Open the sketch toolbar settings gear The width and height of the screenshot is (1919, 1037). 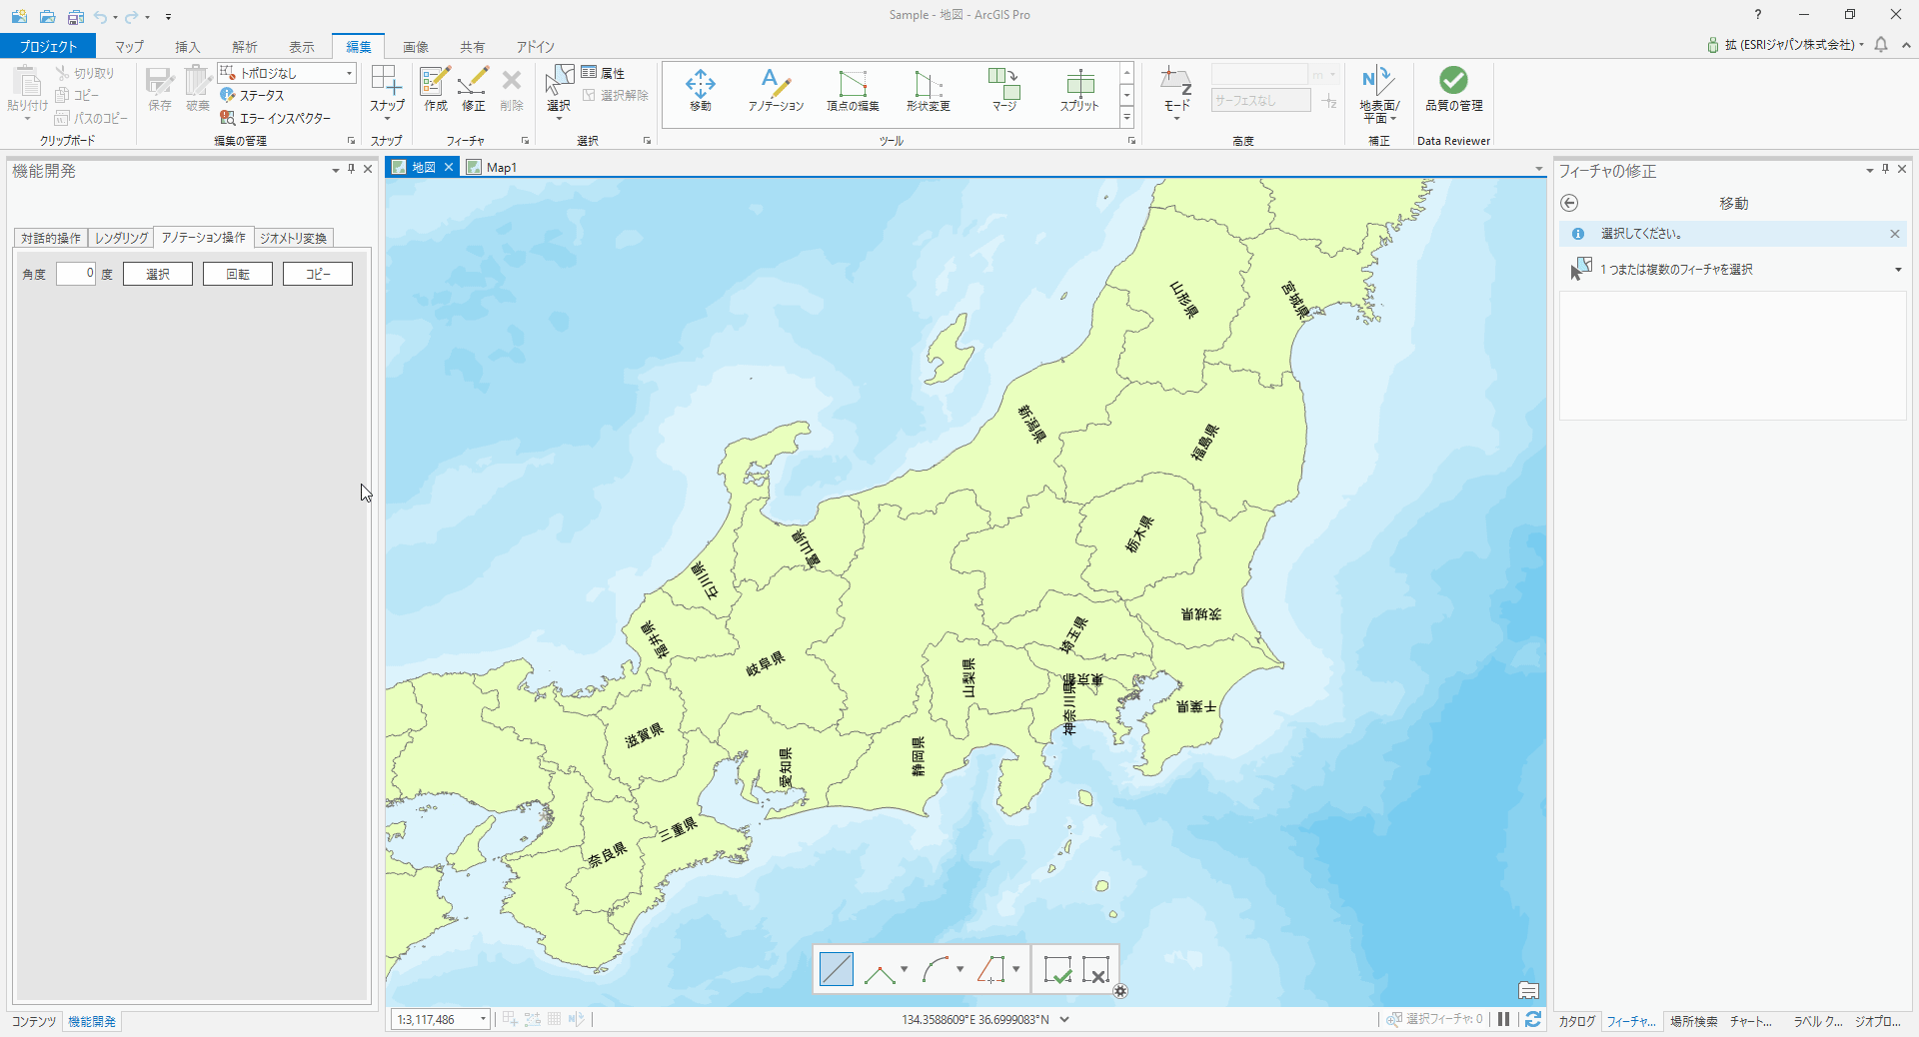(1120, 991)
